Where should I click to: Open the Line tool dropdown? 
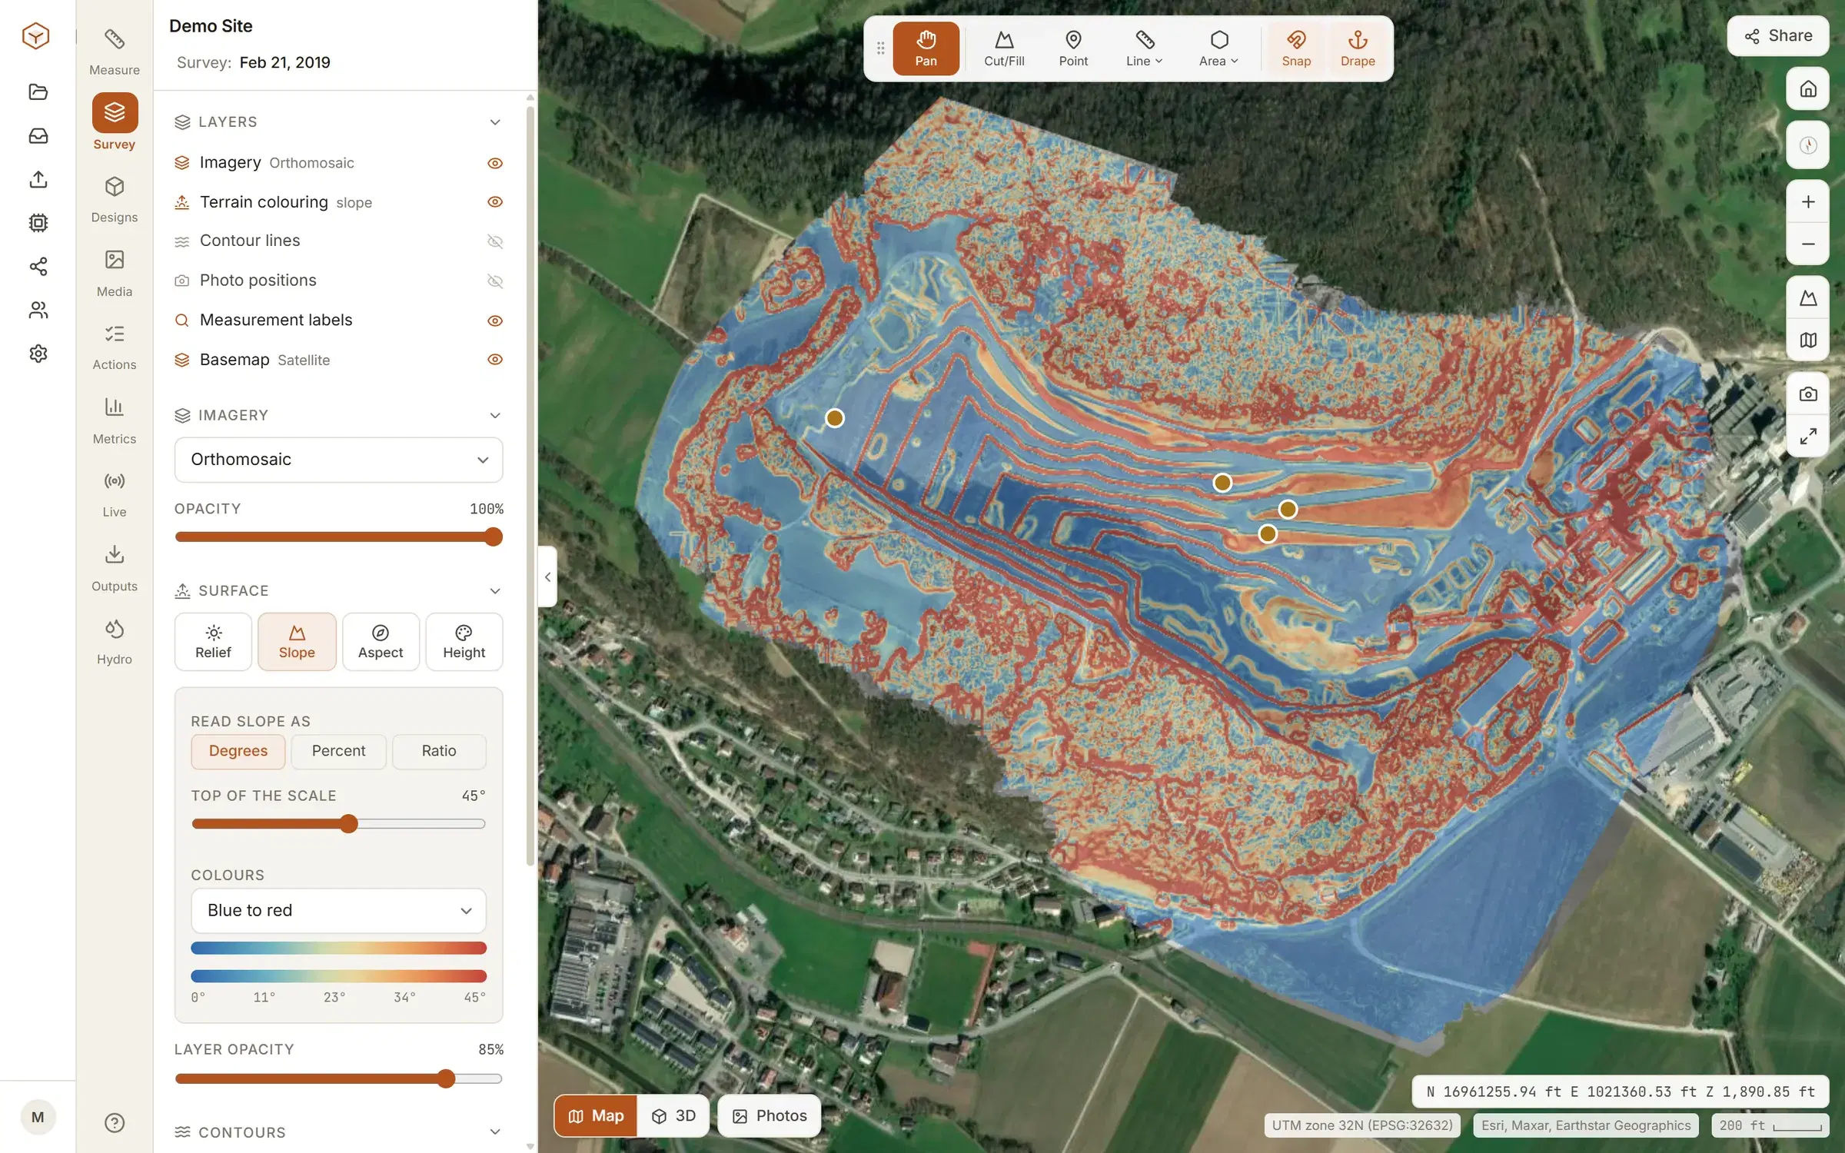(1144, 48)
